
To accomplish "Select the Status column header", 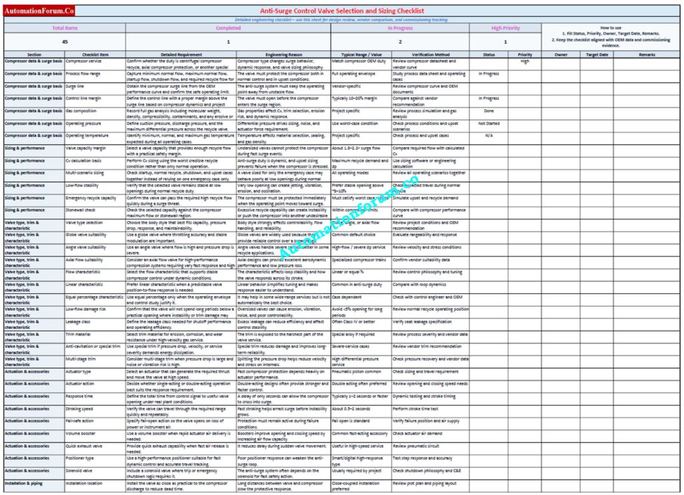I will coord(489,55).
